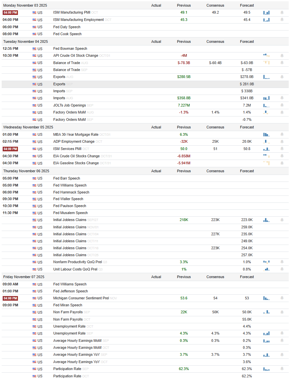Open the Fed Waller Speech event link
The width and height of the screenshot is (289, 379).
68,199
